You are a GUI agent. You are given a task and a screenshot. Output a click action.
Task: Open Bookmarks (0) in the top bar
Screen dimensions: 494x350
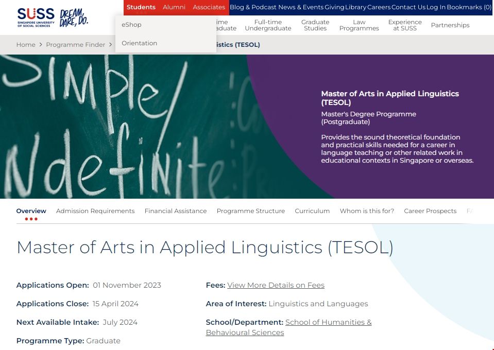coord(469,7)
